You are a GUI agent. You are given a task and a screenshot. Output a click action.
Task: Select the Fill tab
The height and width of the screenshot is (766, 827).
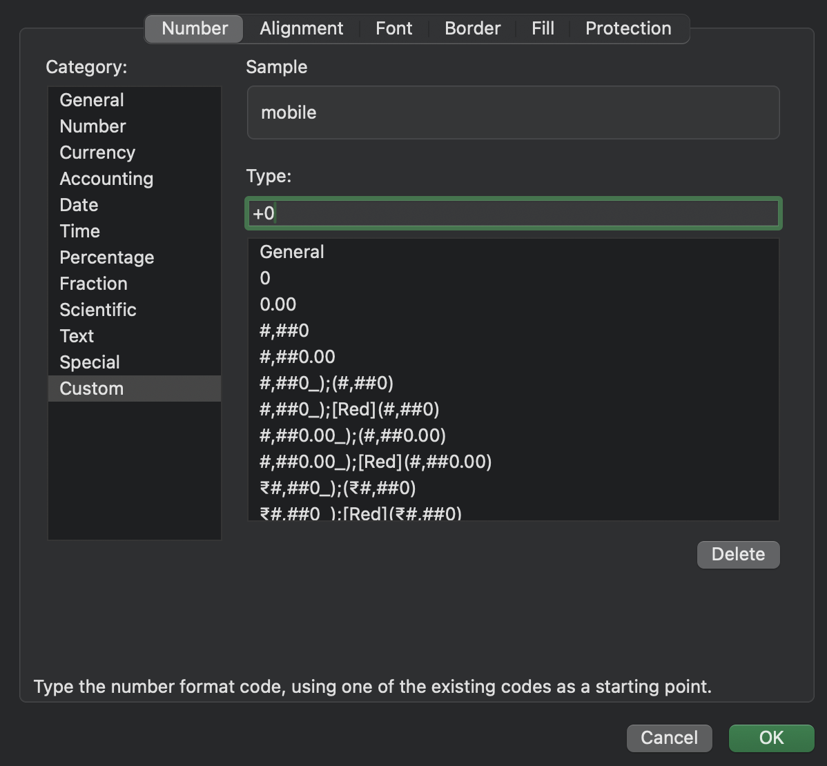[x=543, y=28]
